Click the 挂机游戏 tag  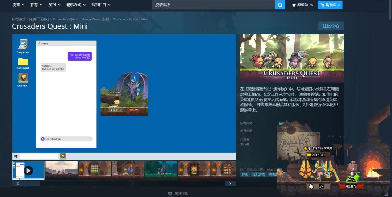[x=258, y=174]
